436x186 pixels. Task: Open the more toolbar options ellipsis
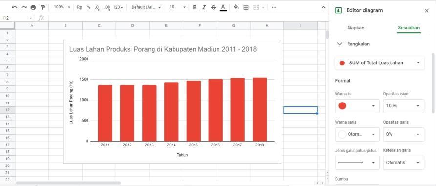(274, 7)
